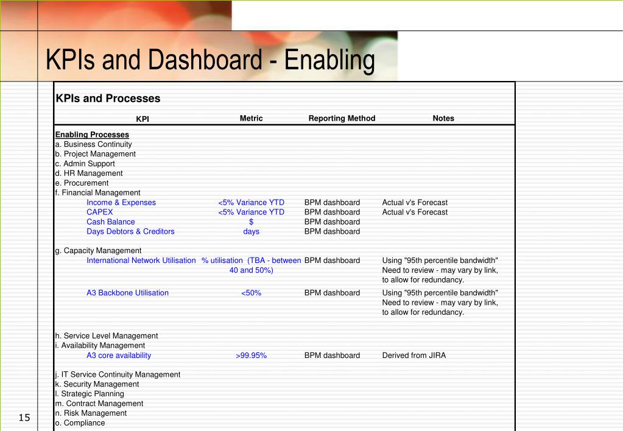Viewport: 623px width, 431px height.
Task: Select the "A3 core availability" KPI
Action: coord(119,355)
